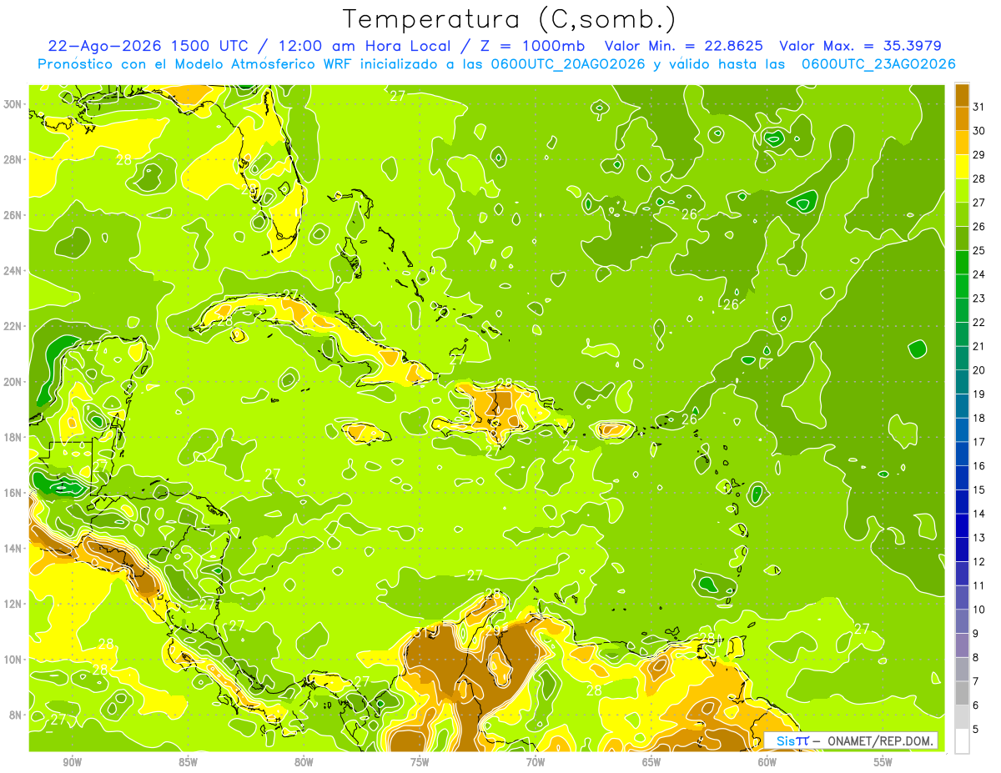Screen dimensions: 1001x773
Task: Click the 55W longitude axis label
Action: coord(883,762)
